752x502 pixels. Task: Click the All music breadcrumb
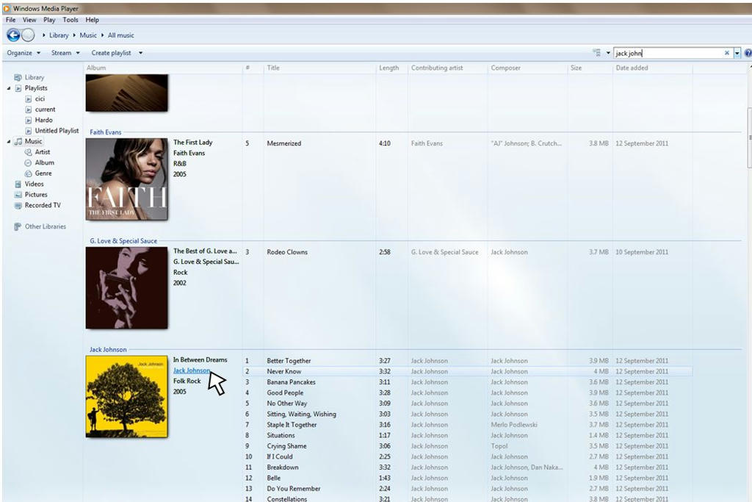(x=121, y=35)
